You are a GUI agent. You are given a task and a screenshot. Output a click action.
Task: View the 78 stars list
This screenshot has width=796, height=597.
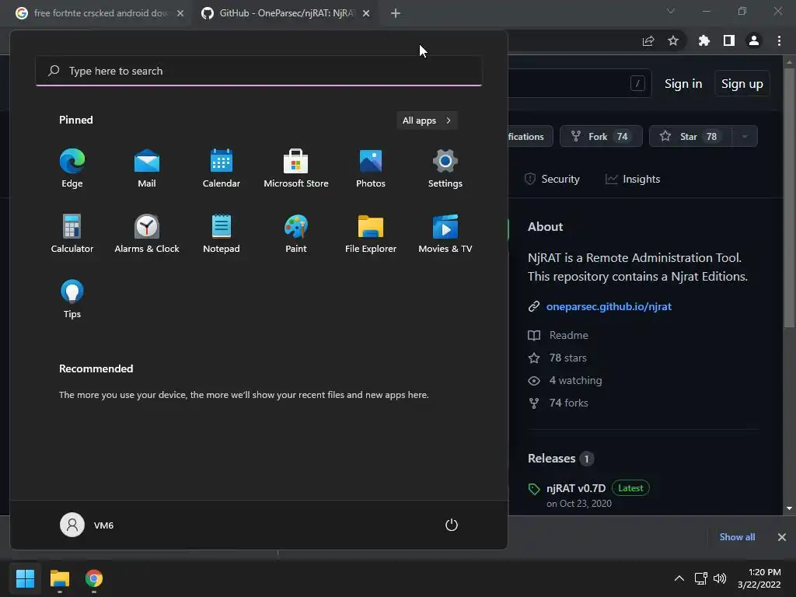coord(567,358)
